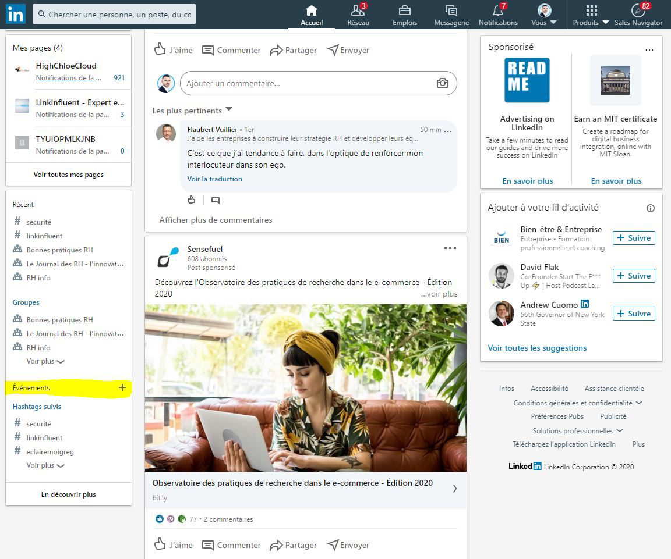The height and width of the screenshot is (559, 671).
Task: Click the chevron beside Observatoire article title
Action: tap(454, 489)
